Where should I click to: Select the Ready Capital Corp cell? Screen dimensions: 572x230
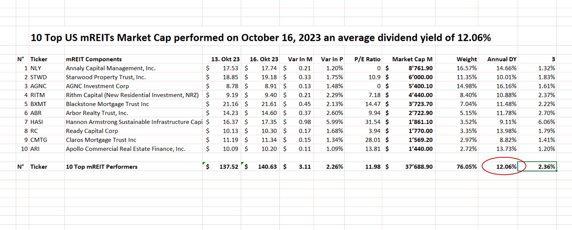[x=92, y=131]
